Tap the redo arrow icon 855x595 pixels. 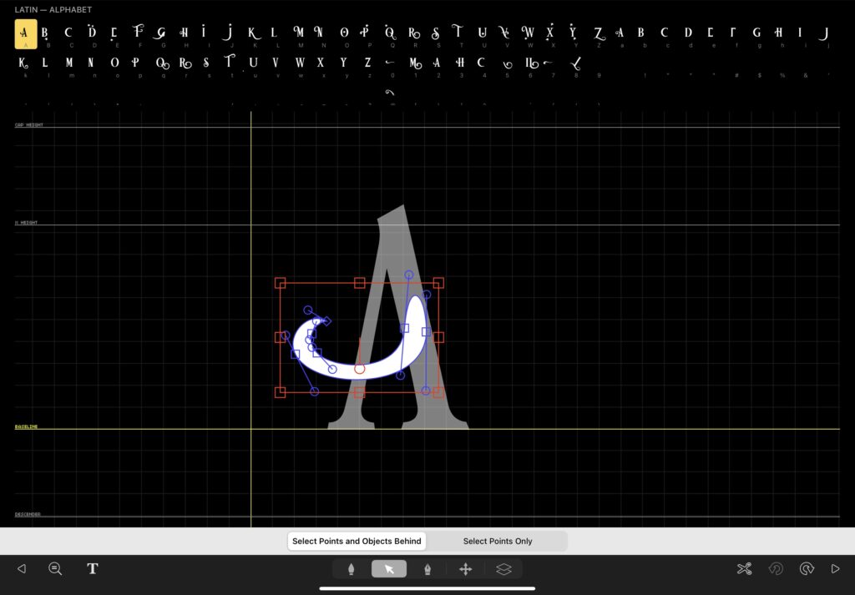(x=806, y=569)
